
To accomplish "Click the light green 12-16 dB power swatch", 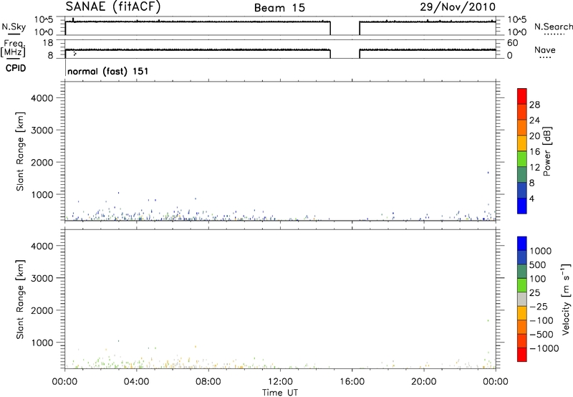I will coord(522,158).
